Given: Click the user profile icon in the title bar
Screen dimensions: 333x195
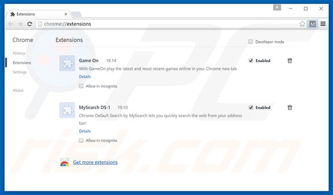Looking at the screenshot, I should click(x=277, y=8).
